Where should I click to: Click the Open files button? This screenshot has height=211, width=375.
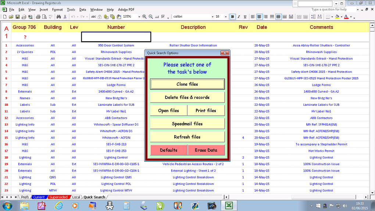point(169,111)
